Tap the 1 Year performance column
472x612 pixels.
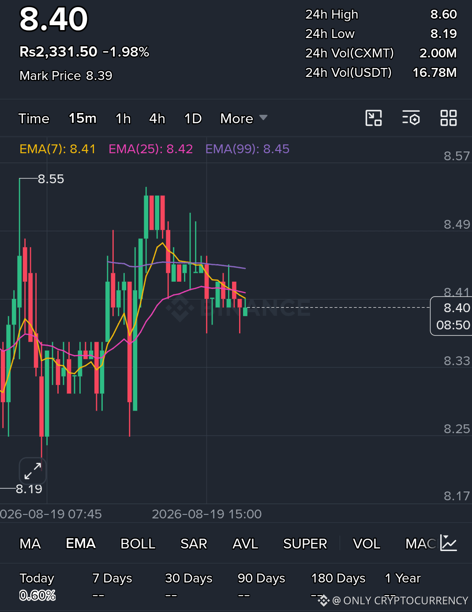pyautogui.click(x=403, y=587)
